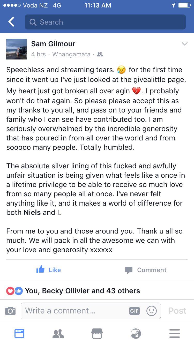The image size is (194, 345).
Task: Open Sam Gilmour's profile picture
Action: pyautogui.click(x=17, y=49)
